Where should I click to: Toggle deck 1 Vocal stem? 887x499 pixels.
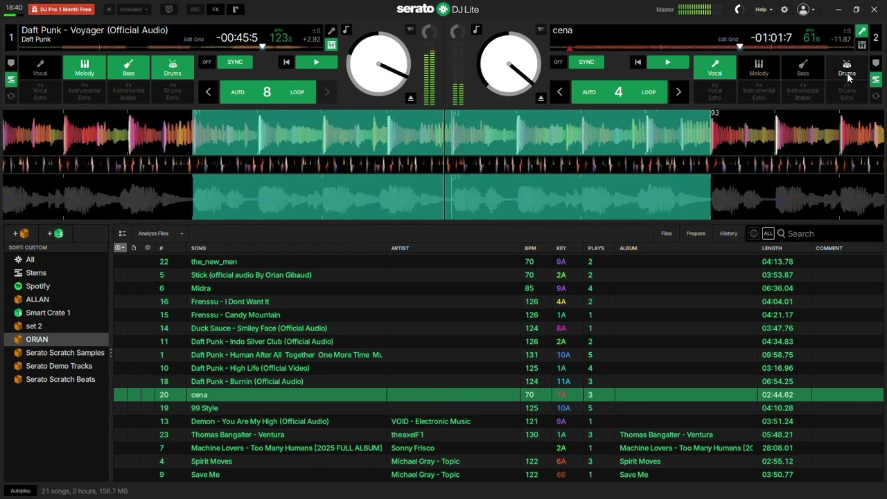click(40, 67)
